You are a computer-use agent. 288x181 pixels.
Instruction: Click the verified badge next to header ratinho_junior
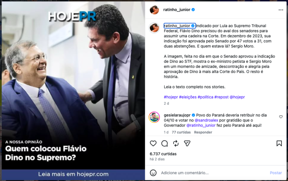pos(193,10)
